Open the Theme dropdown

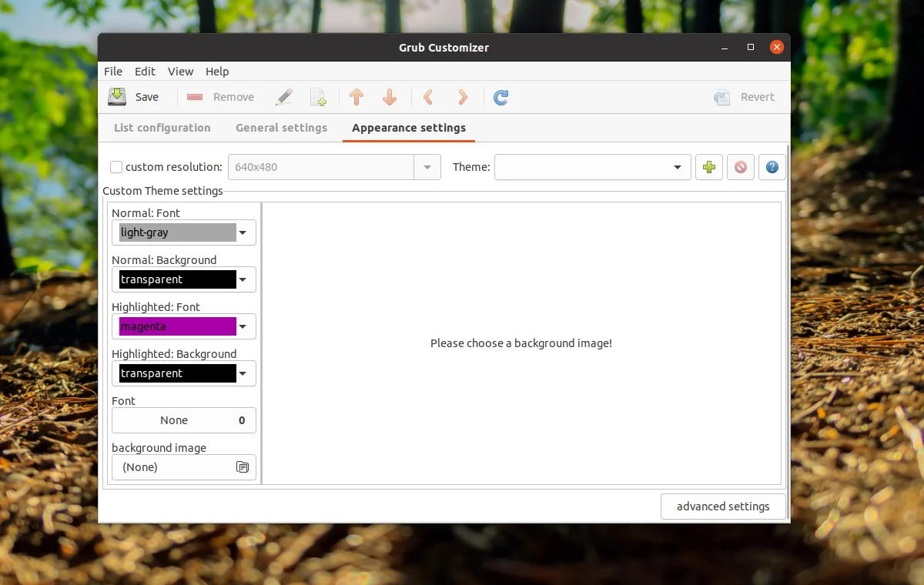(592, 167)
